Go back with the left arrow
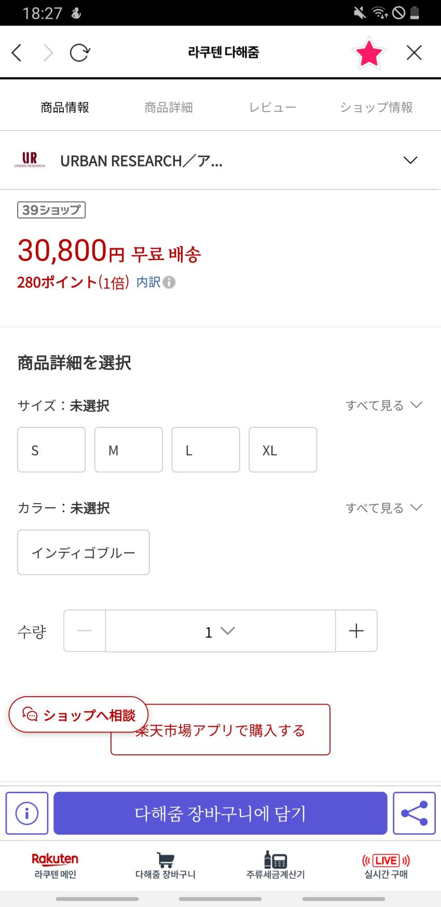441x907 pixels. 17,52
